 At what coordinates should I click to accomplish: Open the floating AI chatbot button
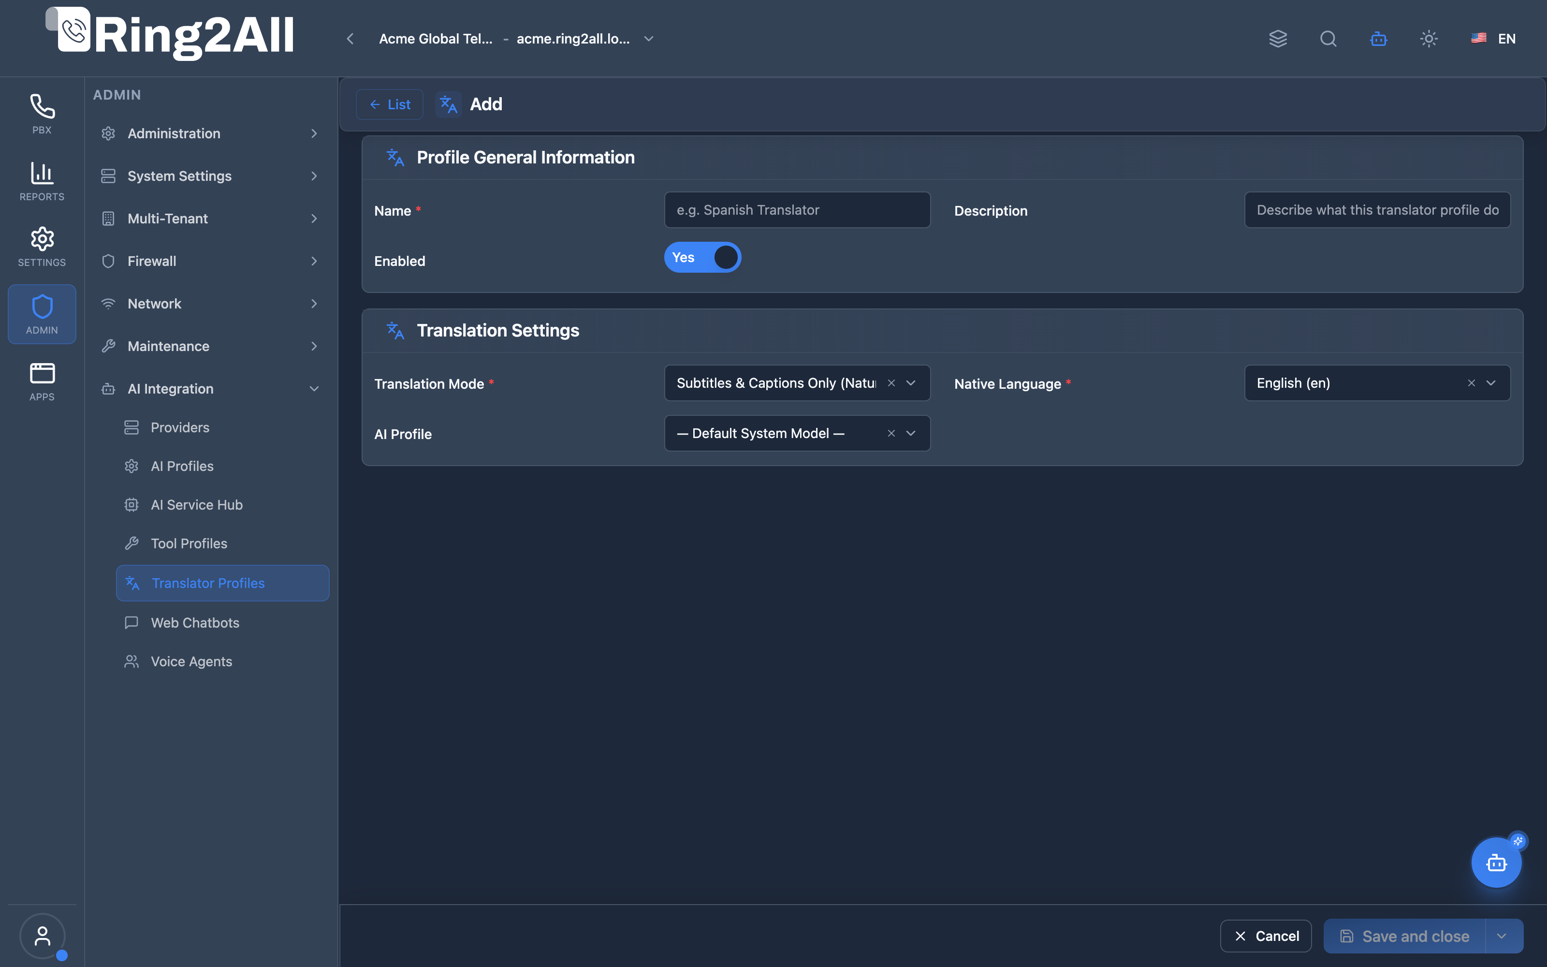(x=1497, y=863)
